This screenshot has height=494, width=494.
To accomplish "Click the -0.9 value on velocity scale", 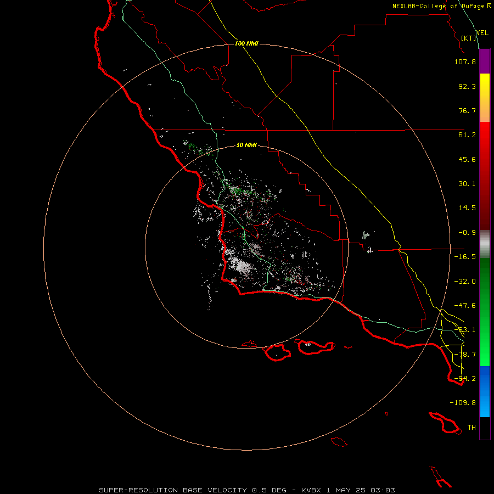I will click(467, 233).
